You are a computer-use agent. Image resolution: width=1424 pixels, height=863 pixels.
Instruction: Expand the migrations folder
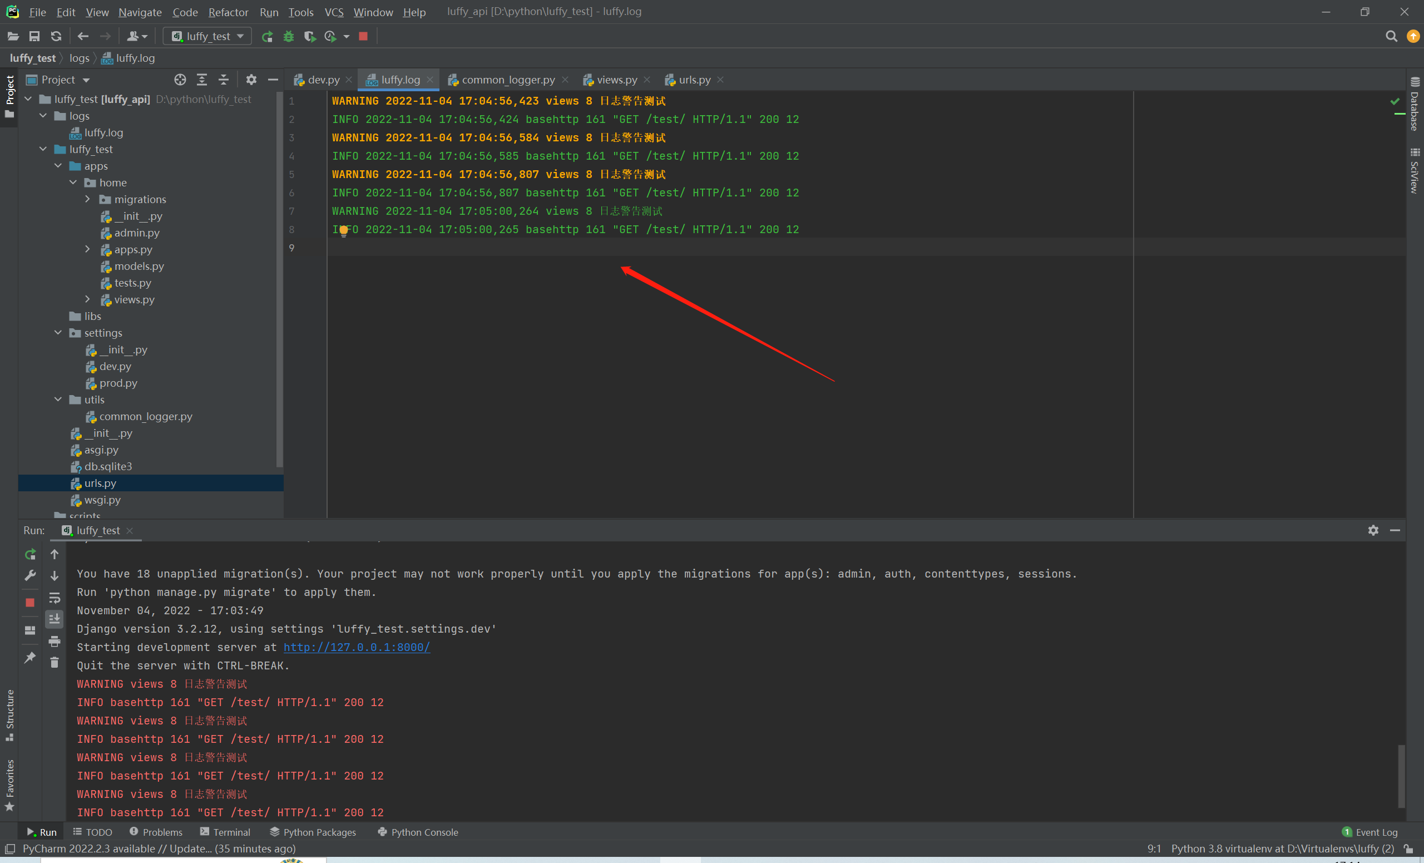88,199
